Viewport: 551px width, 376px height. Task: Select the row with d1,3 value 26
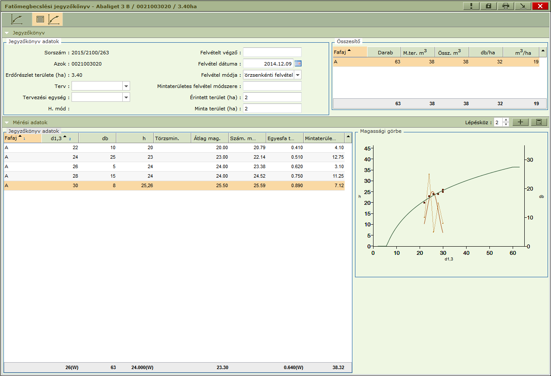pyautogui.click(x=174, y=166)
